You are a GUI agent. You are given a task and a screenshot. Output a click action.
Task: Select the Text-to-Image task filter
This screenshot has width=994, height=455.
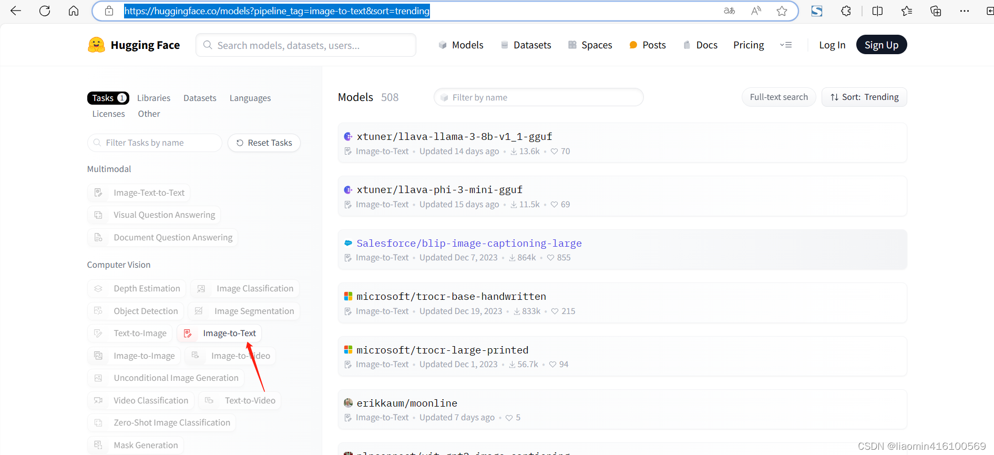pos(130,333)
